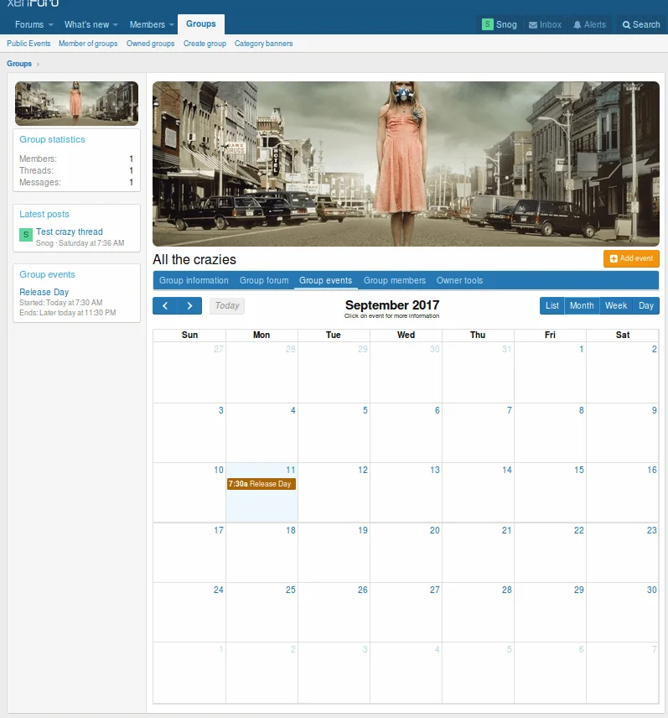Open the Group members tab
The image size is (668, 718).
coord(394,280)
